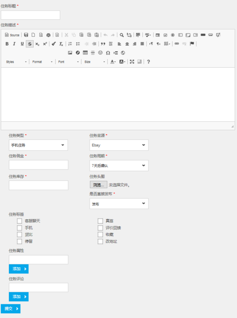Open 任务类型 dropdown showing 手机任务
This screenshot has width=237, height=318.
[38, 145]
